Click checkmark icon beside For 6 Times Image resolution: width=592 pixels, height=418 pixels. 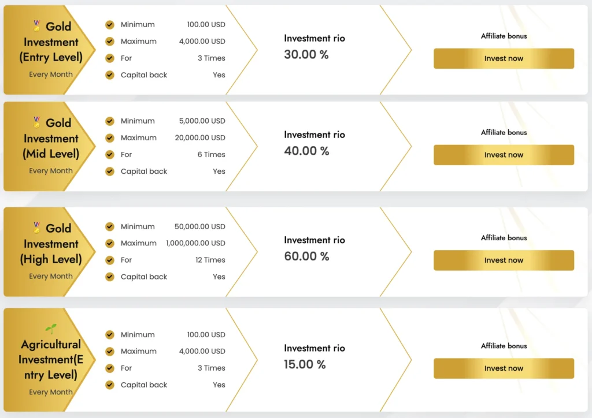click(110, 155)
